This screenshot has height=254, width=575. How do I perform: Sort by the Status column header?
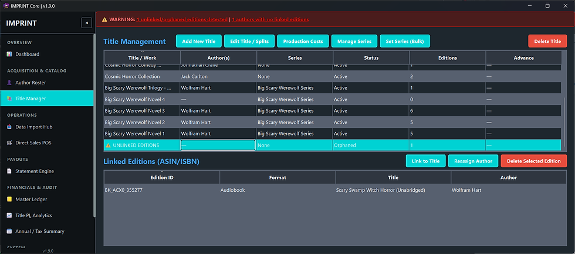tap(371, 58)
